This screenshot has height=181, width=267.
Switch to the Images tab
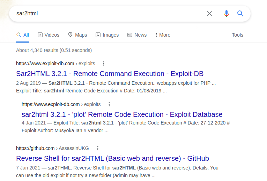[107, 35]
